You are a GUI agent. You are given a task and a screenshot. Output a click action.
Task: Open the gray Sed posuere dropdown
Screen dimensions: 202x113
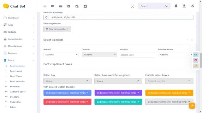tap(169, 102)
